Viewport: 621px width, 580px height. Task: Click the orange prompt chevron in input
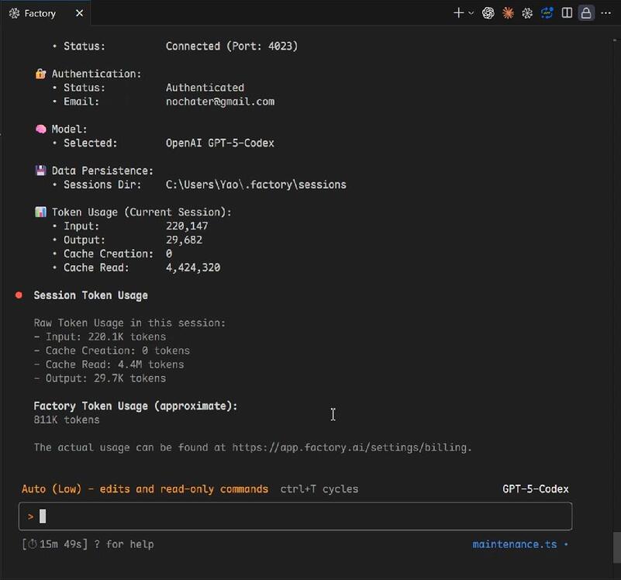pos(30,516)
